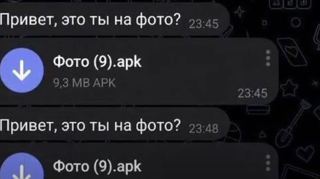Open three-dot options on bottom apk file
Viewport: 320px width, 179px height.
pyautogui.click(x=268, y=163)
